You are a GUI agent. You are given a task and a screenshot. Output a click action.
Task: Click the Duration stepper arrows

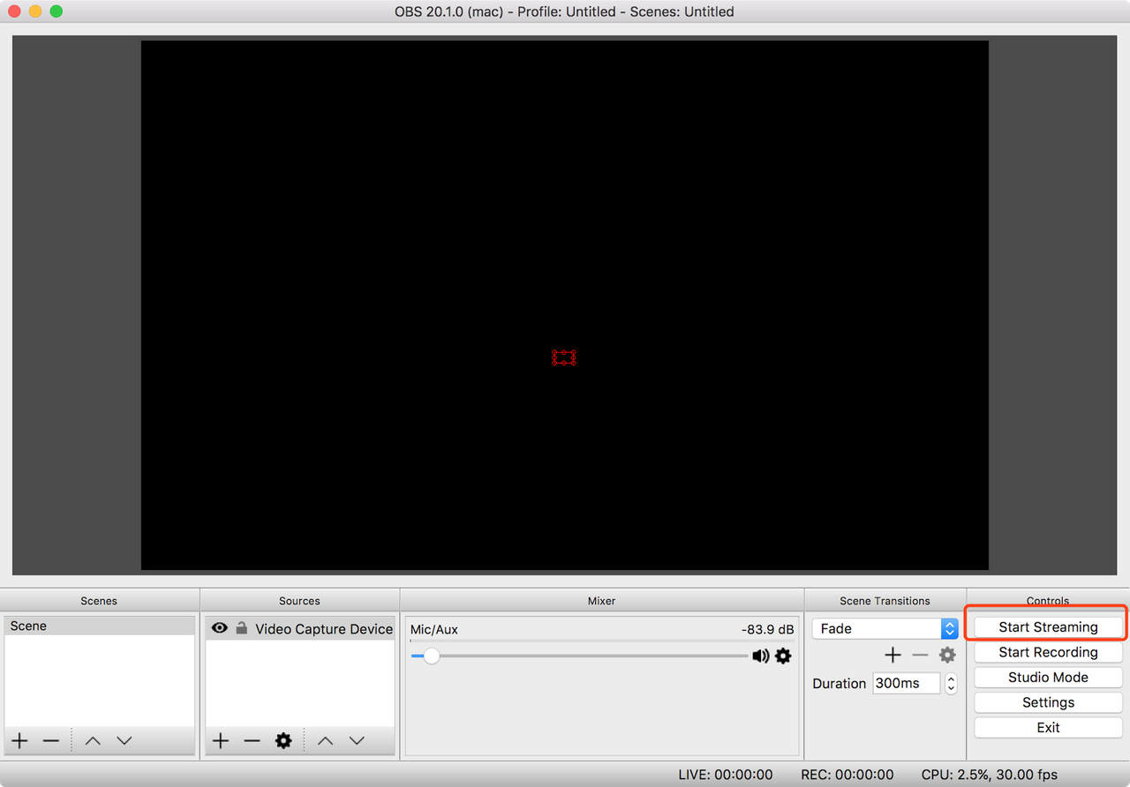click(951, 683)
